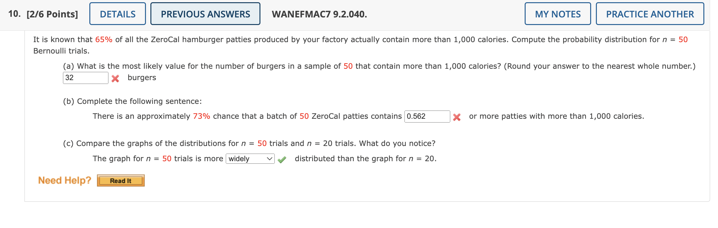The image size is (718, 228).
Task: Click the Need Help? label
Action: (64, 180)
